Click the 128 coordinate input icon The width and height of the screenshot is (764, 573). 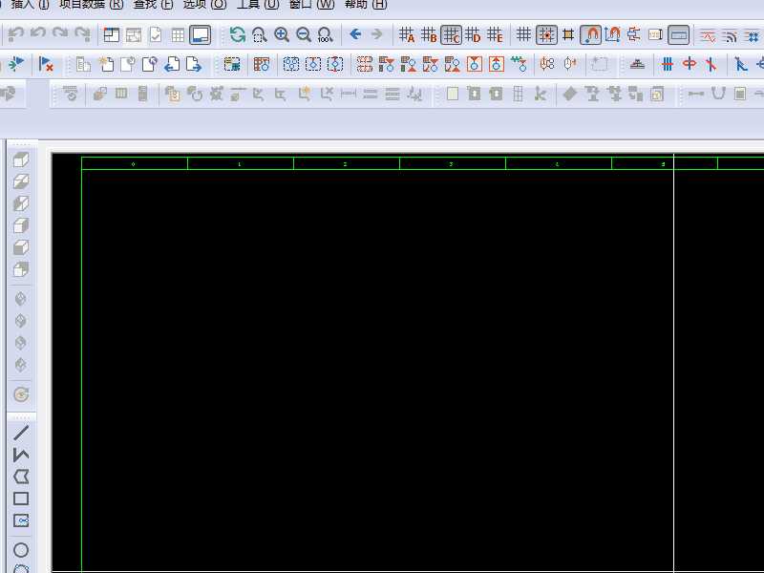click(x=655, y=35)
